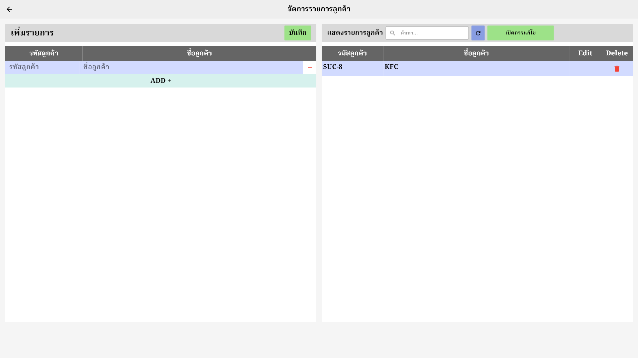638x358 pixels.
Task: Delete the SUC-8 KFC row
Action: [x=617, y=69]
